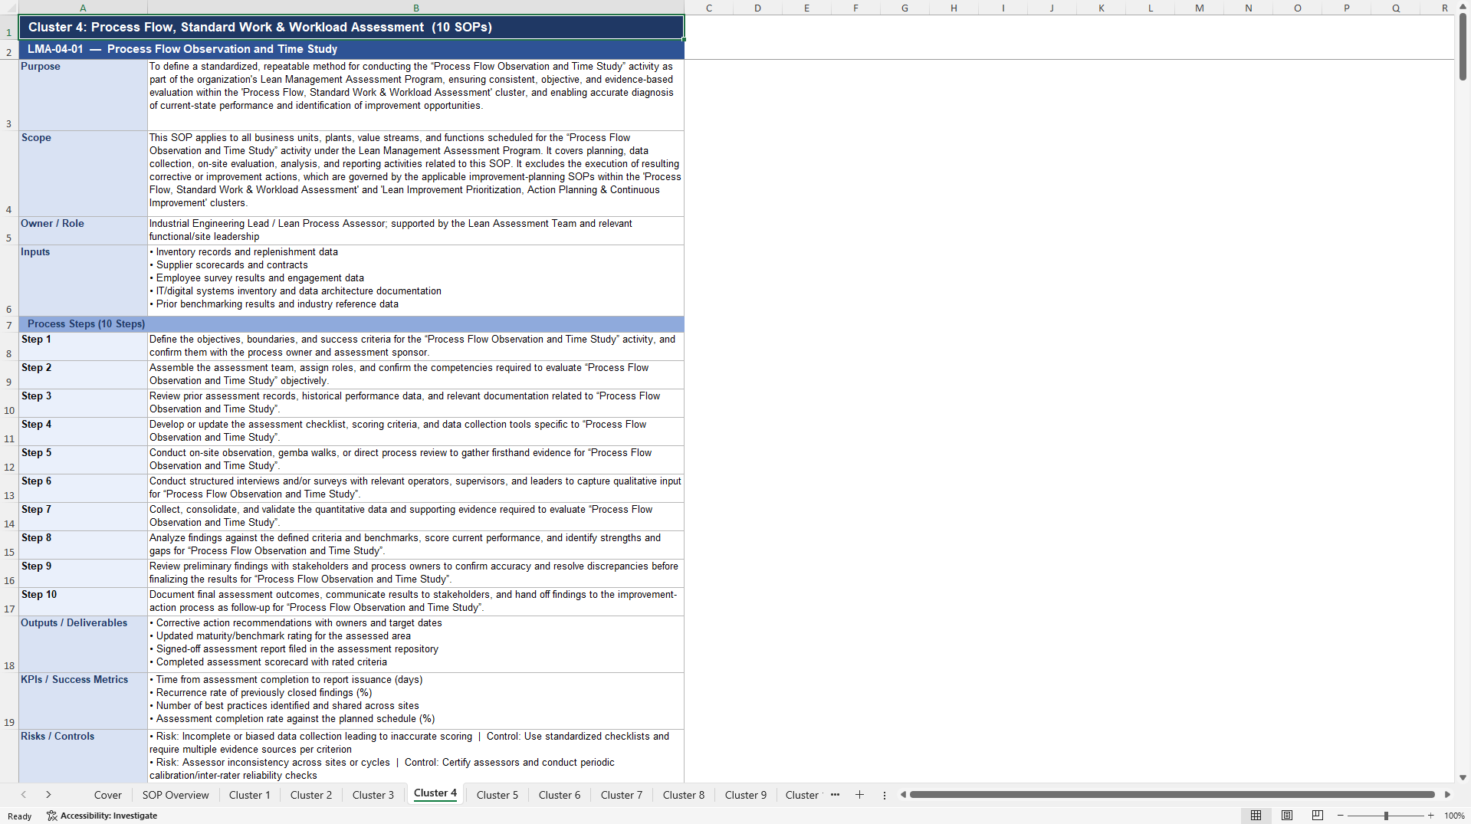Switch to Cluster 3 sheet

pos(373,795)
